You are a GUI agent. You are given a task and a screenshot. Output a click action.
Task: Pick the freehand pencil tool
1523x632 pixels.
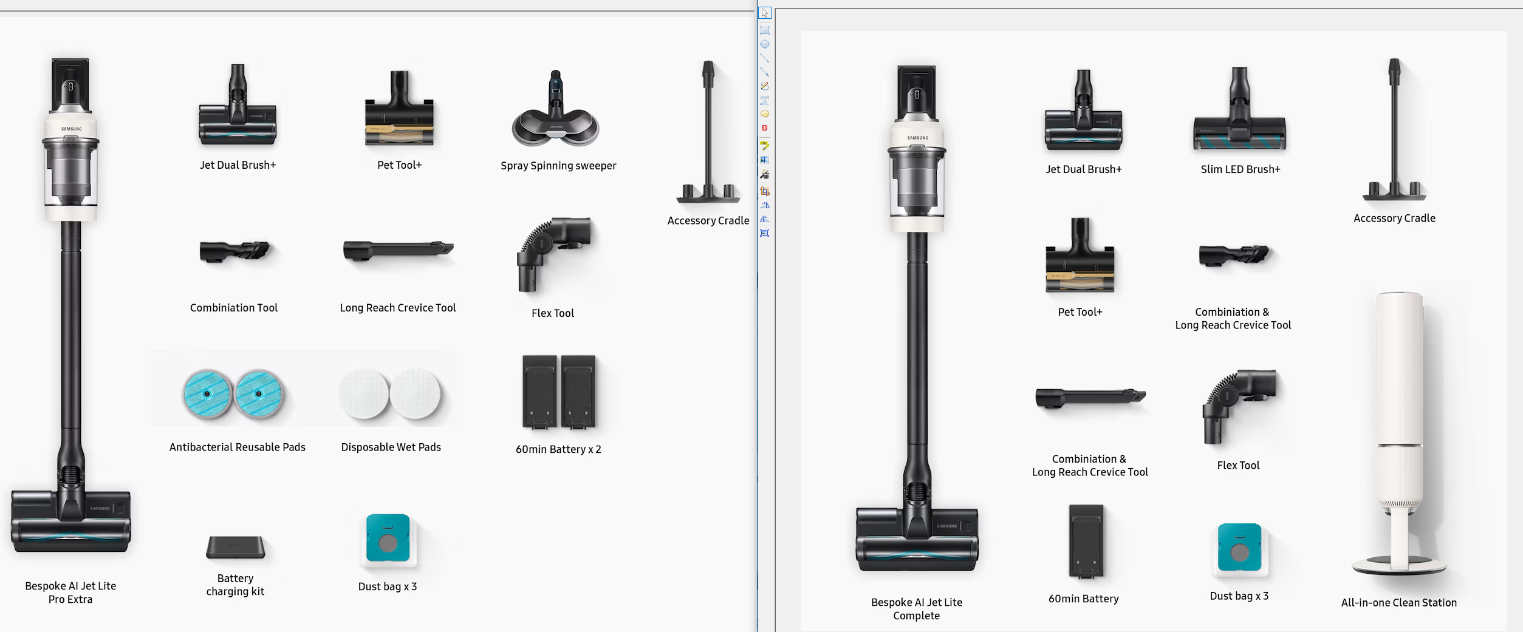[765, 86]
